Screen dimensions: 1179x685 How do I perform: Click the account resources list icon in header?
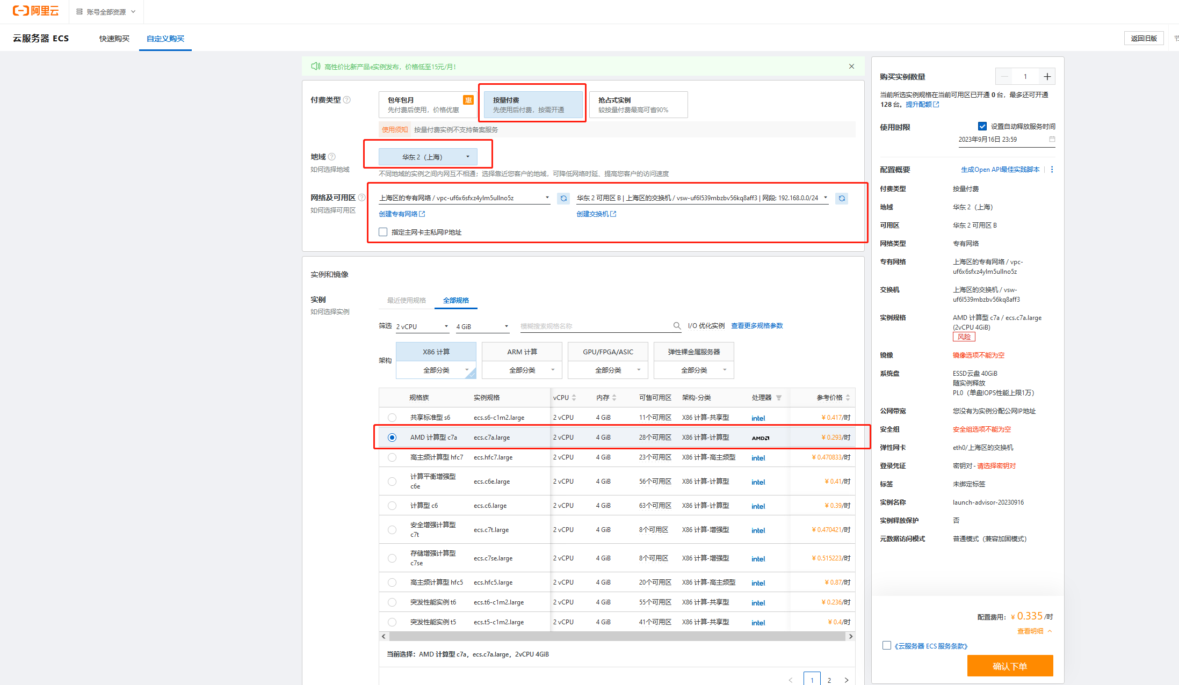point(79,11)
